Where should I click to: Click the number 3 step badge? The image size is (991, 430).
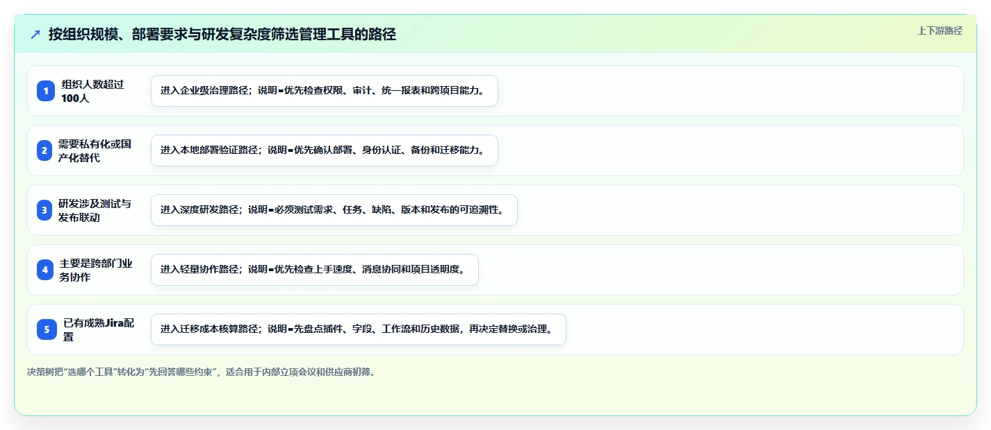click(x=44, y=210)
